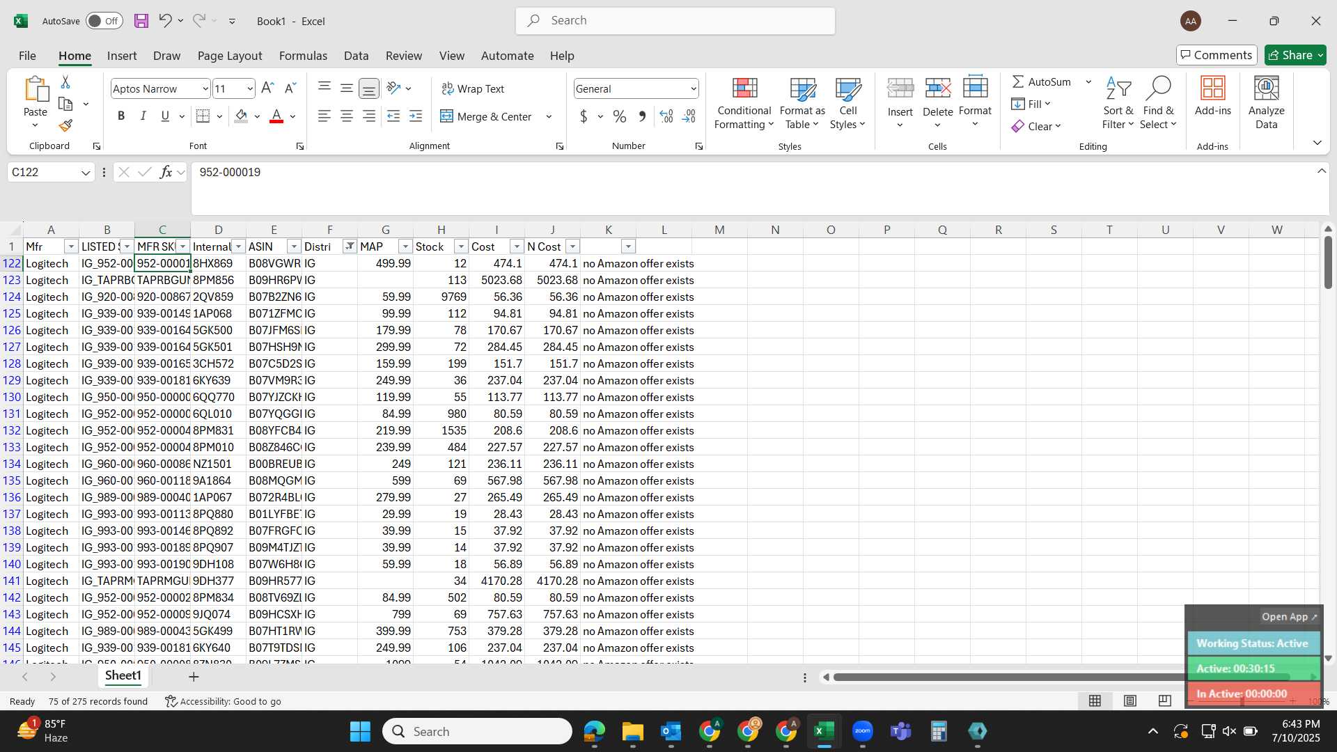Switch to the Review tab

click(x=404, y=55)
